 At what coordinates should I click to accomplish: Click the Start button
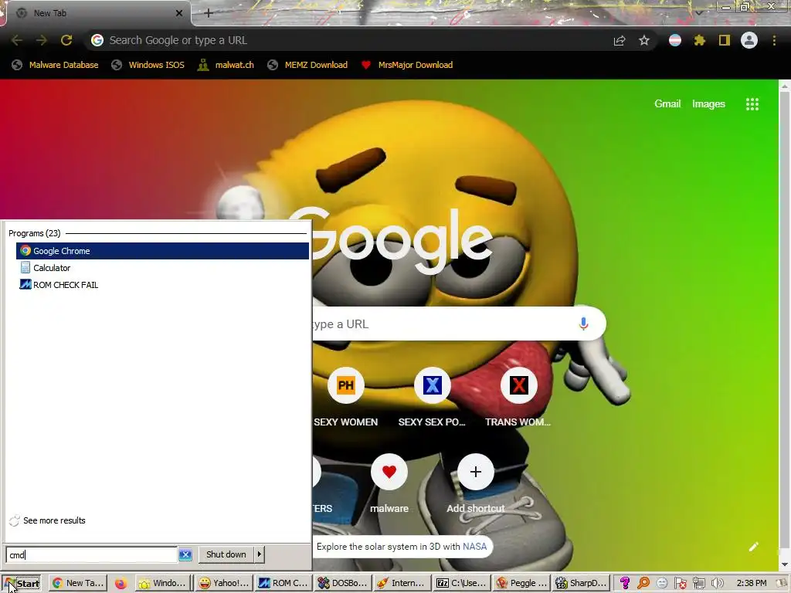click(21, 584)
